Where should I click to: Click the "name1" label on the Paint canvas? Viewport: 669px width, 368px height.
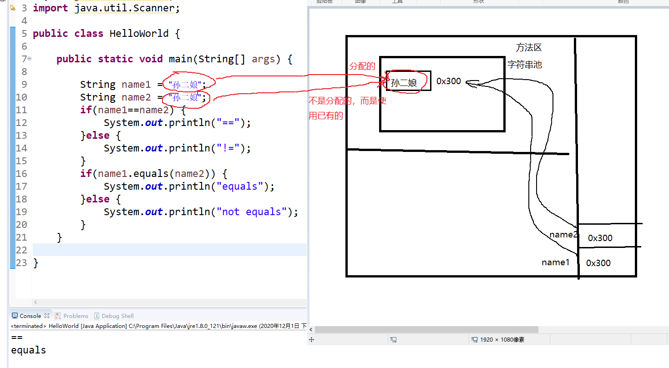[555, 262]
